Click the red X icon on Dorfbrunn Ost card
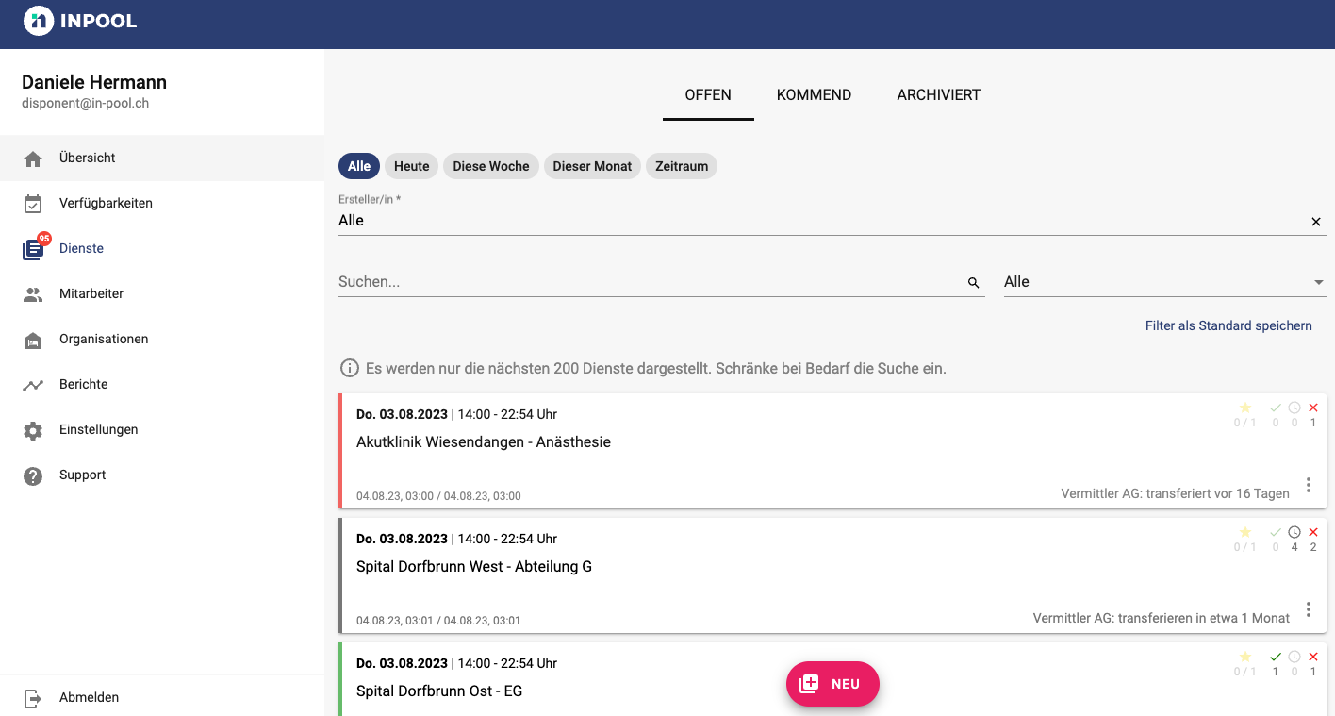 coord(1313,657)
